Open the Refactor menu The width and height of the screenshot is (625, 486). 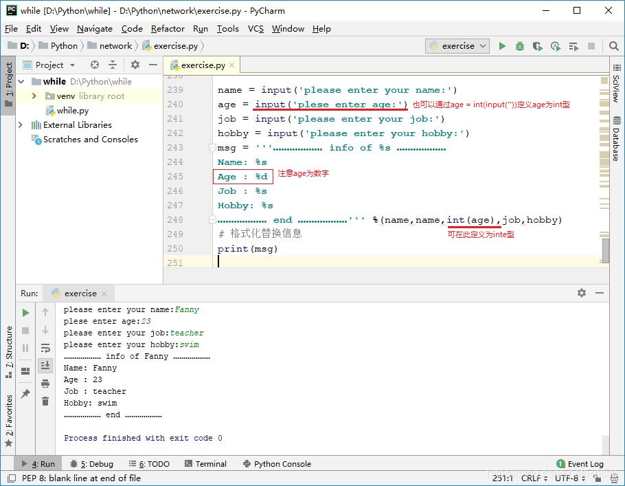168,29
